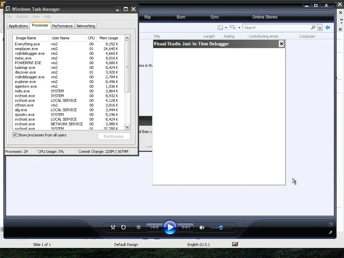Viewport: 344px width, 258px height.
Task: Click the view options icon in Media Player
Action: tap(232, 27)
